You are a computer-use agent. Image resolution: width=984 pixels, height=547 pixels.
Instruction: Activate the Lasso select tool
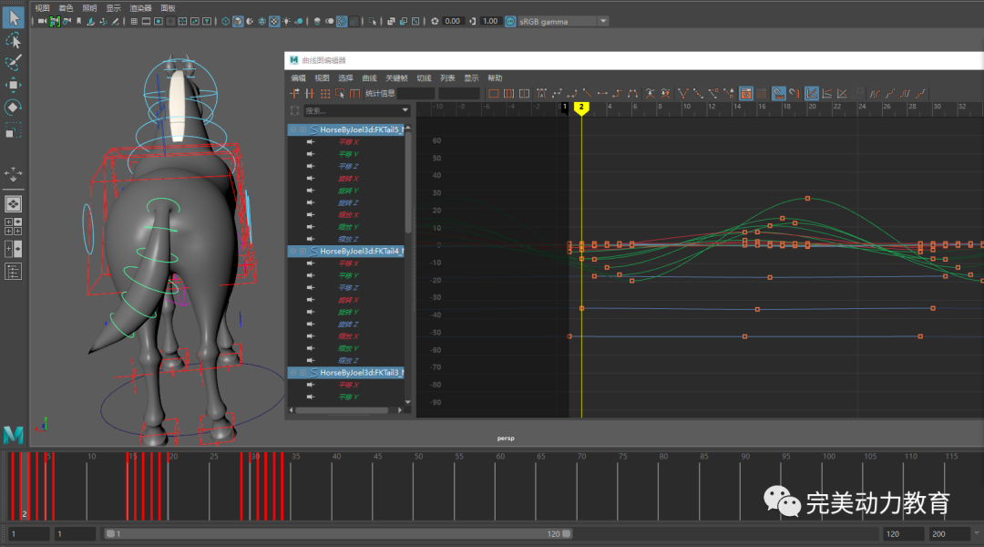point(13,40)
